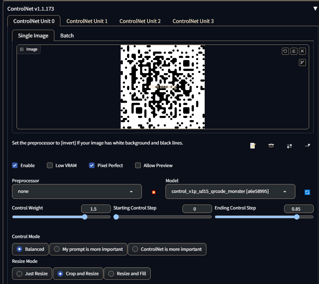Remove the uploaded image with X icon
Viewport: 319px width, 284px height.
pos(302,51)
